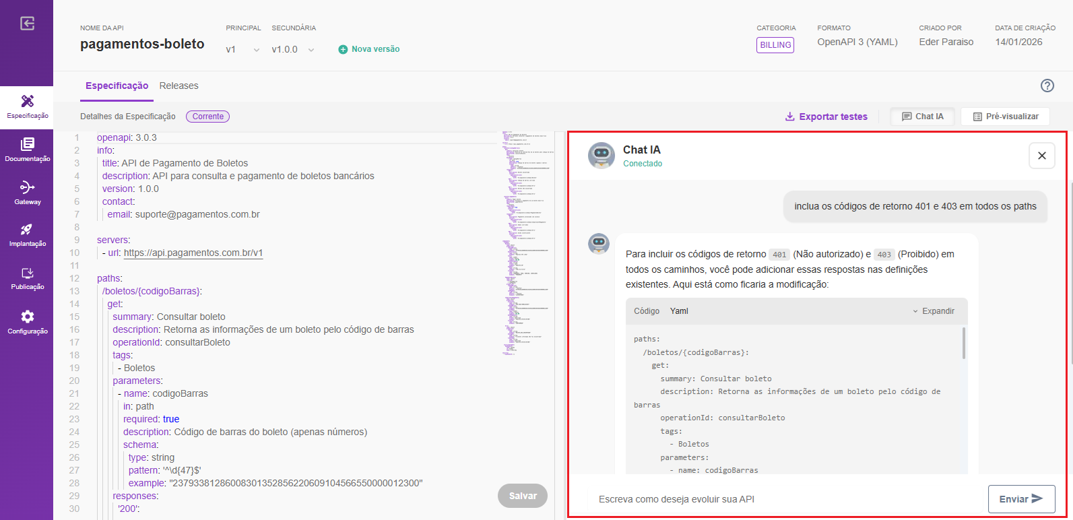Expand the Yaml code block
This screenshot has width=1073, height=520.
[934, 311]
